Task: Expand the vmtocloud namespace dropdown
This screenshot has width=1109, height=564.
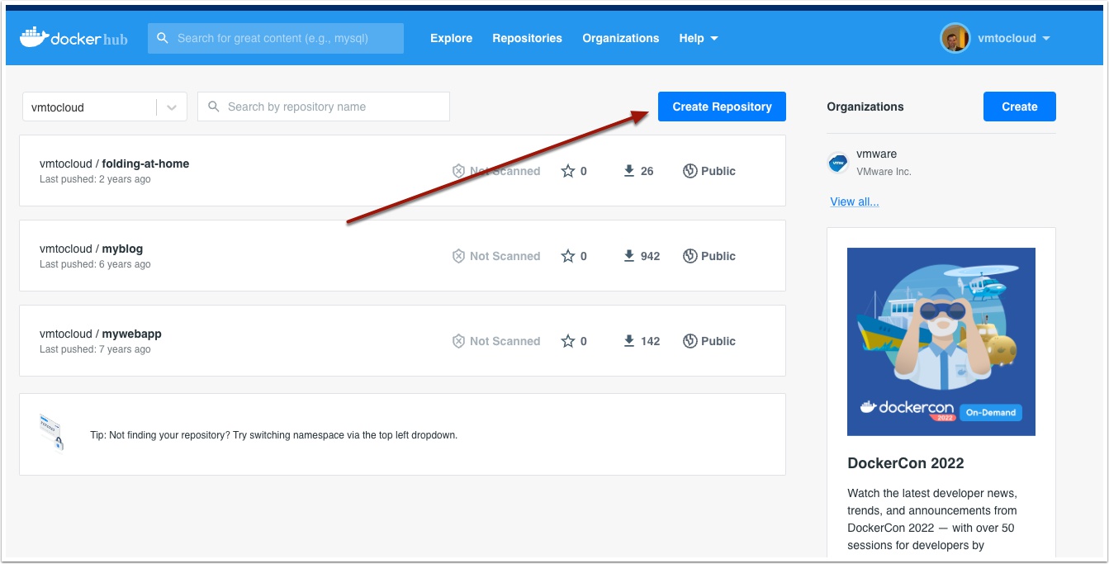Action: pyautogui.click(x=172, y=107)
